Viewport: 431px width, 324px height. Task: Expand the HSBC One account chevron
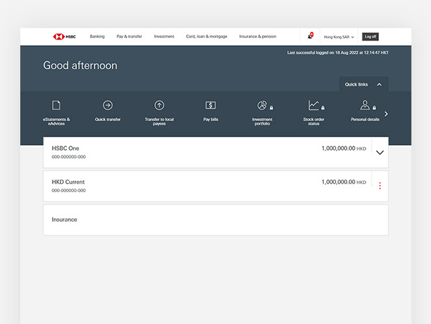[x=379, y=153]
